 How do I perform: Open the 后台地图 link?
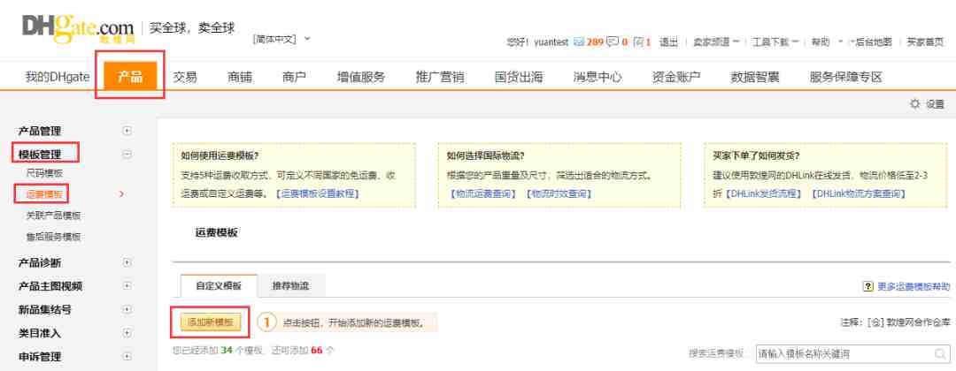point(874,42)
